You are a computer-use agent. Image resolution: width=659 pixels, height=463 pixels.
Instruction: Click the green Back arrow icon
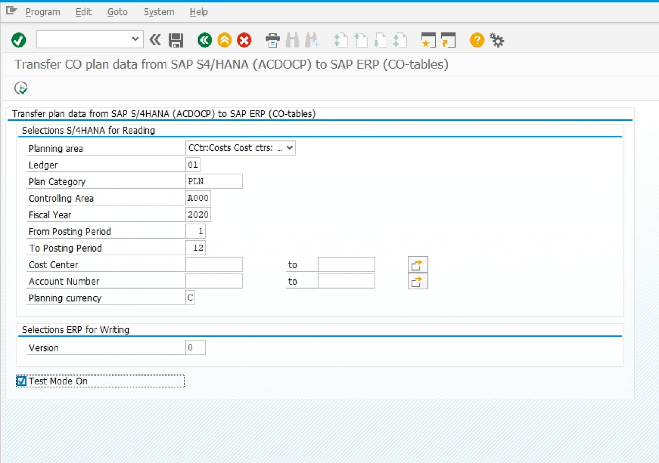(204, 40)
